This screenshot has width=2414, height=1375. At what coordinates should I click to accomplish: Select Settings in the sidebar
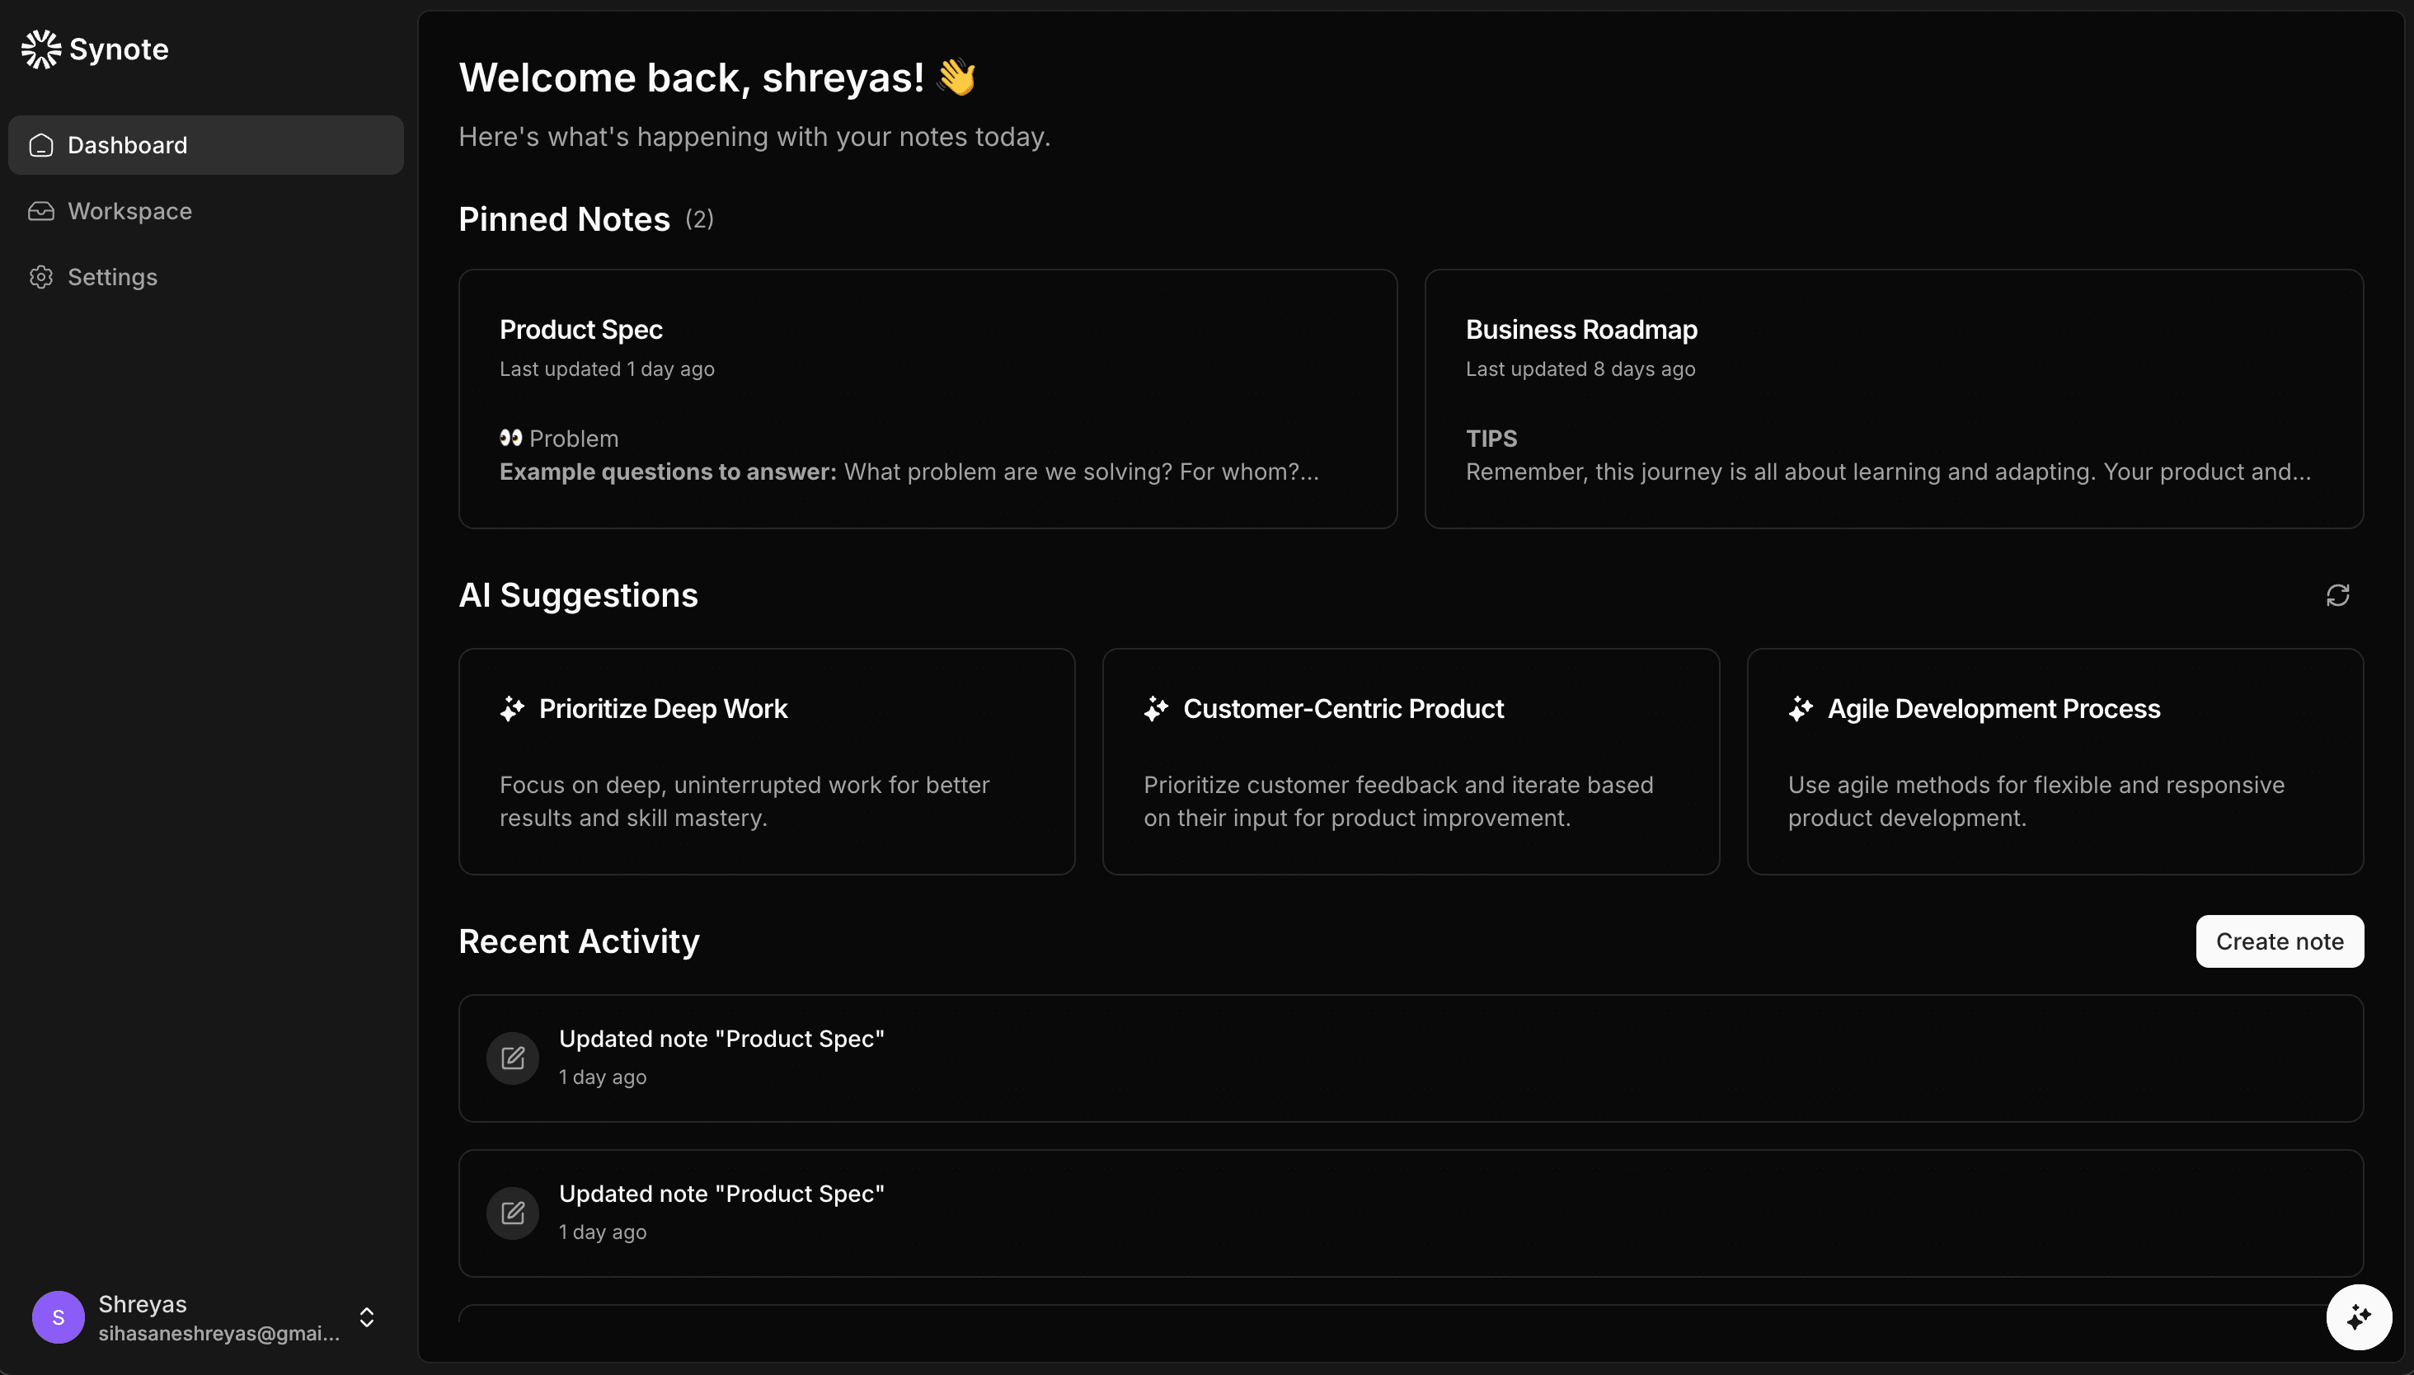[x=112, y=277]
